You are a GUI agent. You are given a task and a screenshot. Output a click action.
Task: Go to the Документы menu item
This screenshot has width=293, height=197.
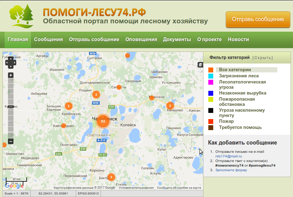177,40
